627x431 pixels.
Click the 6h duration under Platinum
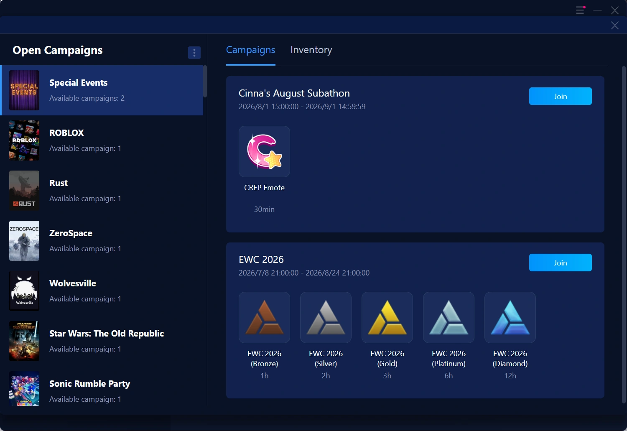pos(449,376)
